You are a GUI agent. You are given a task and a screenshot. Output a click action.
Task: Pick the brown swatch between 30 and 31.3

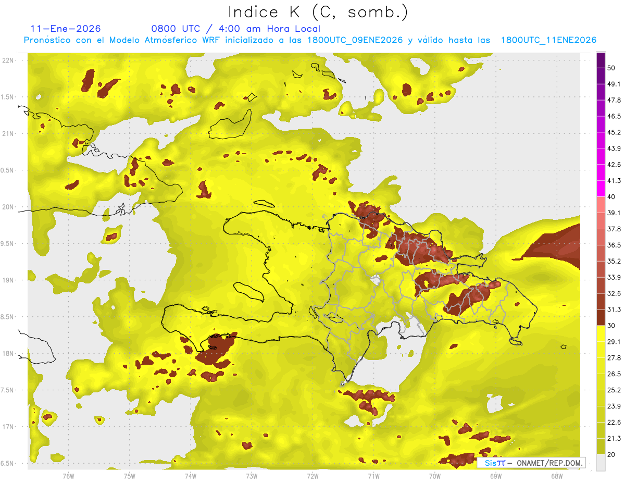coord(601,317)
